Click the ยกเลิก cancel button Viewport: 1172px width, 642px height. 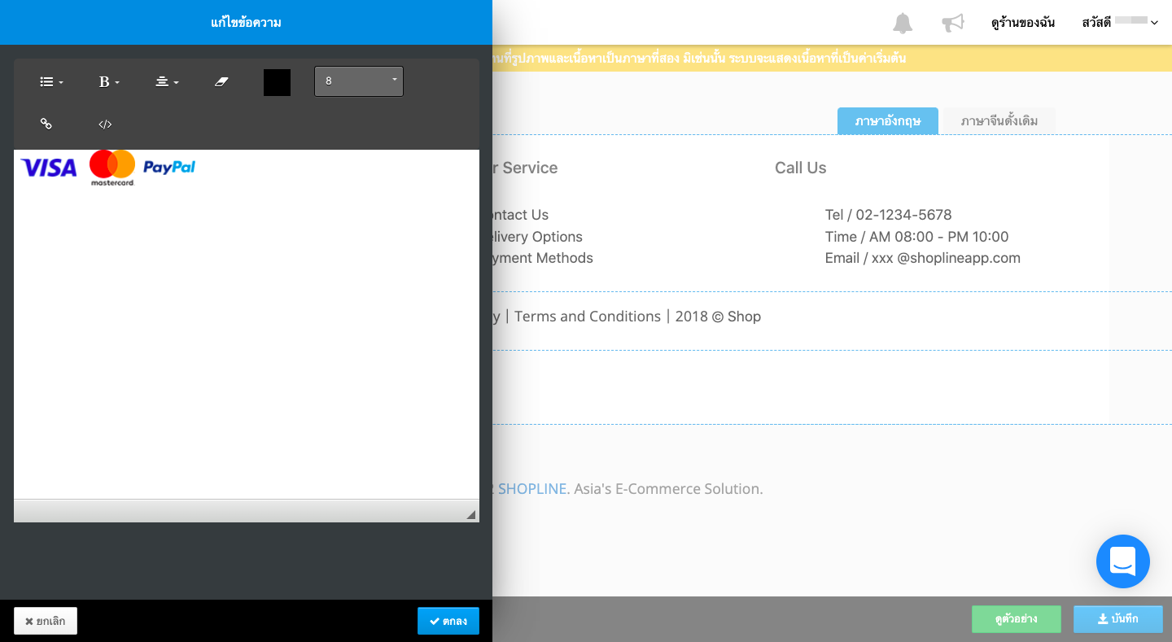[x=46, y=621]
